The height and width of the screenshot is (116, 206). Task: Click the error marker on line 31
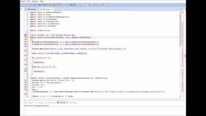click(25, 80)
